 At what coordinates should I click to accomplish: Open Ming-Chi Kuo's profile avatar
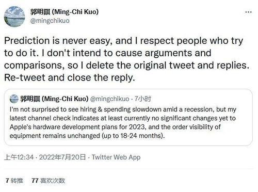(14, 17)
